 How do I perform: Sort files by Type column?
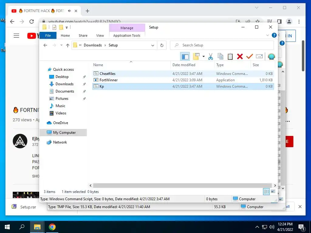(232, 65)
